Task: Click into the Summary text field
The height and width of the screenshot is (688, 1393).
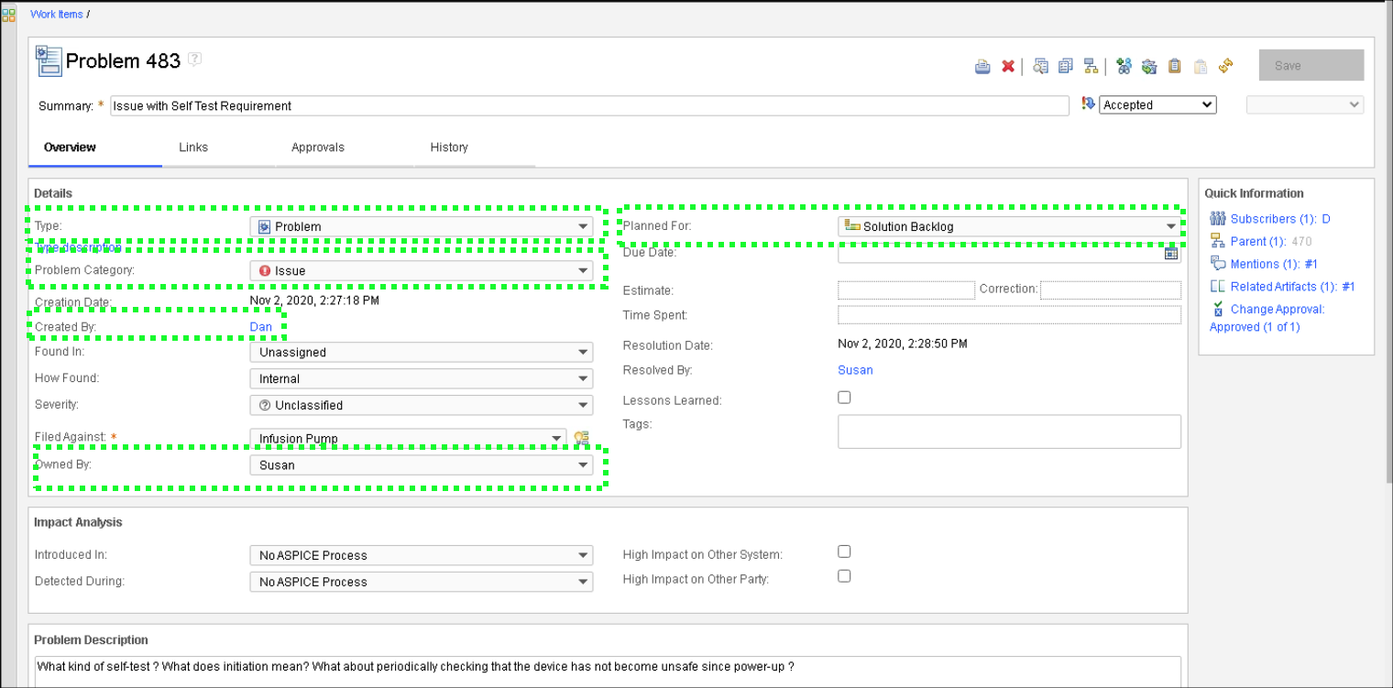Action: tap(588, 106)
